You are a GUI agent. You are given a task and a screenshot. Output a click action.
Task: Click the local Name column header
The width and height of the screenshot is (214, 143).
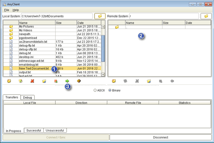click(37, 23)
